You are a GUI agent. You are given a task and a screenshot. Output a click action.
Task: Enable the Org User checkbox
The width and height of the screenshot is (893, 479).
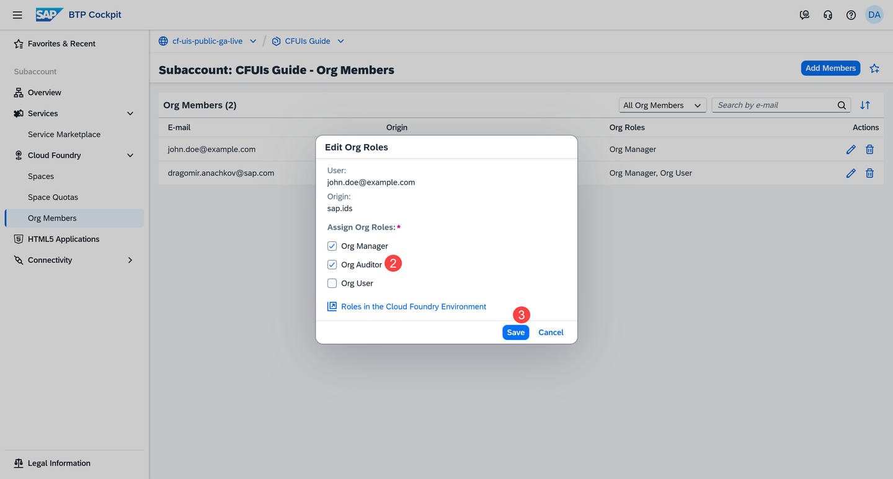click(332, 283)
